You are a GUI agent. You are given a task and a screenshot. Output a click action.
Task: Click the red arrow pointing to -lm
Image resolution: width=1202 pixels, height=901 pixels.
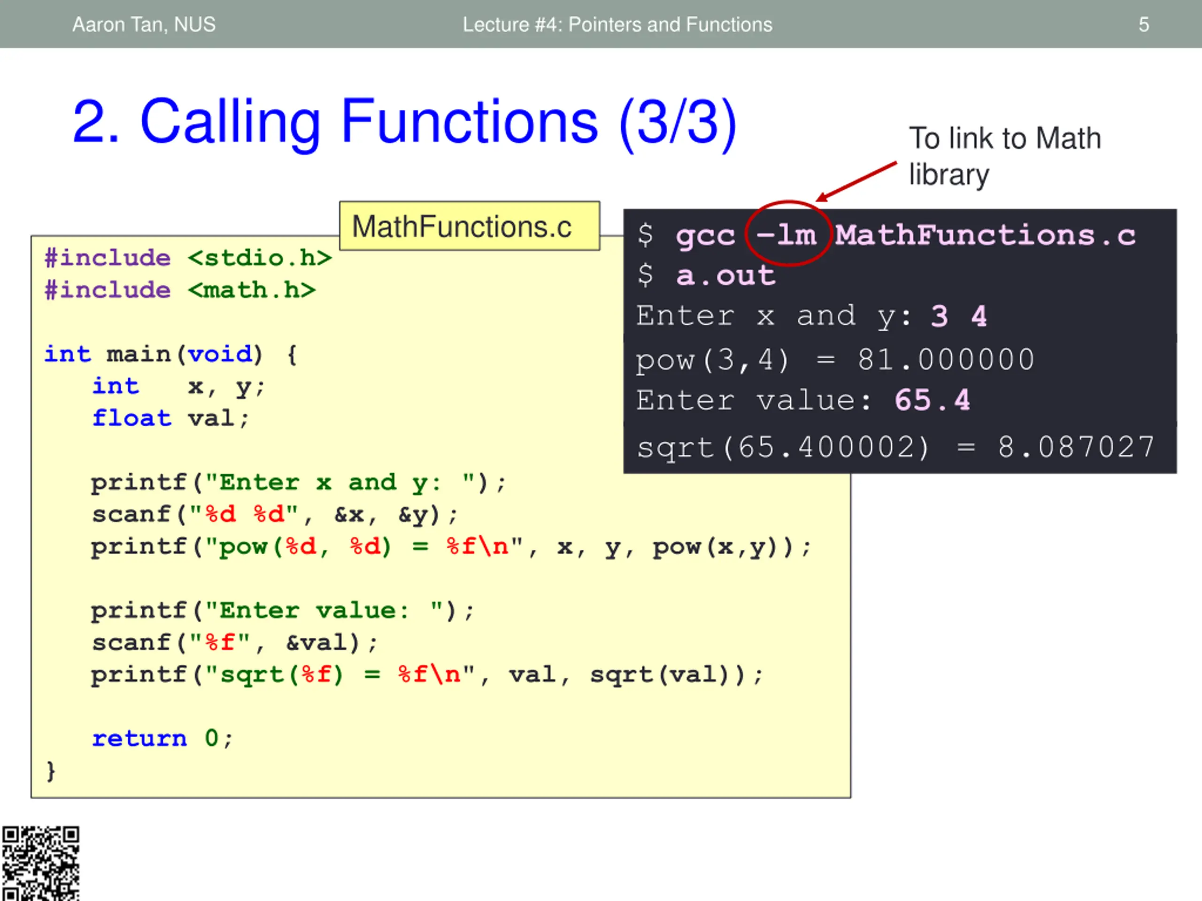coord(856,182)
